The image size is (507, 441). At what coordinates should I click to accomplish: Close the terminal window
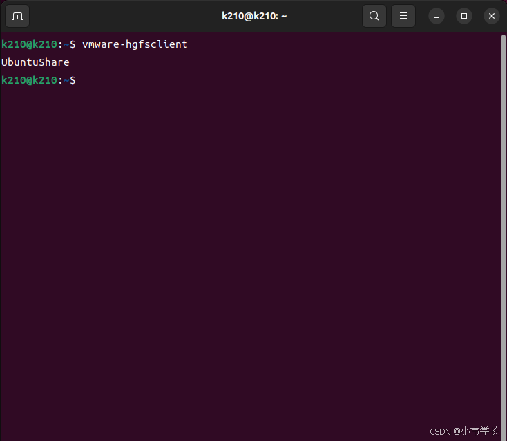(x=492, y=16)
